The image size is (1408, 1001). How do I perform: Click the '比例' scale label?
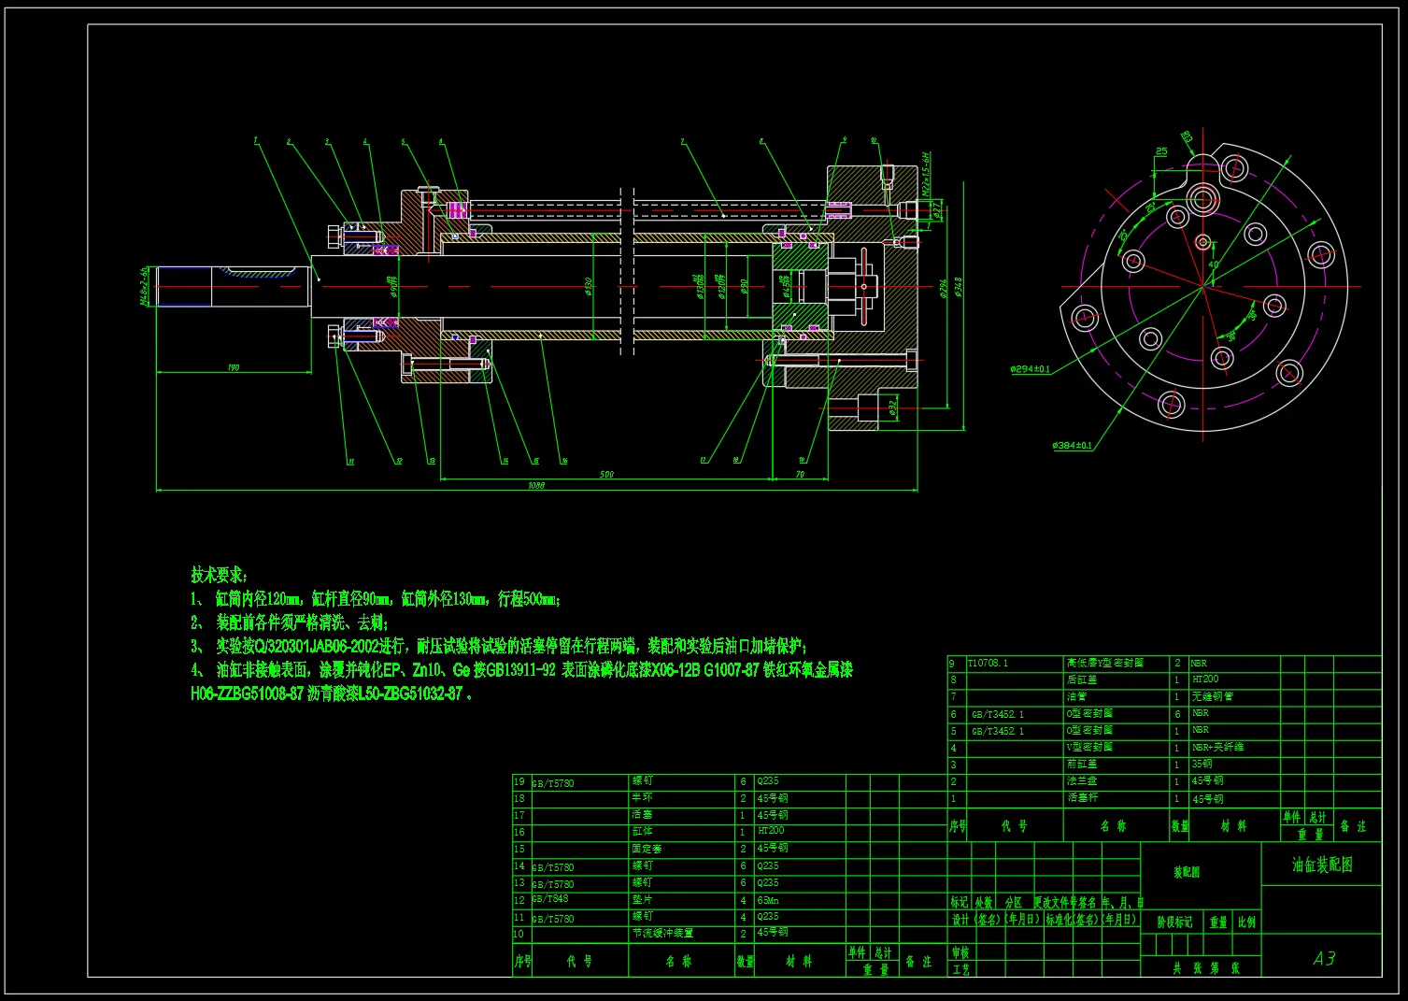[x=1246, y=922]
